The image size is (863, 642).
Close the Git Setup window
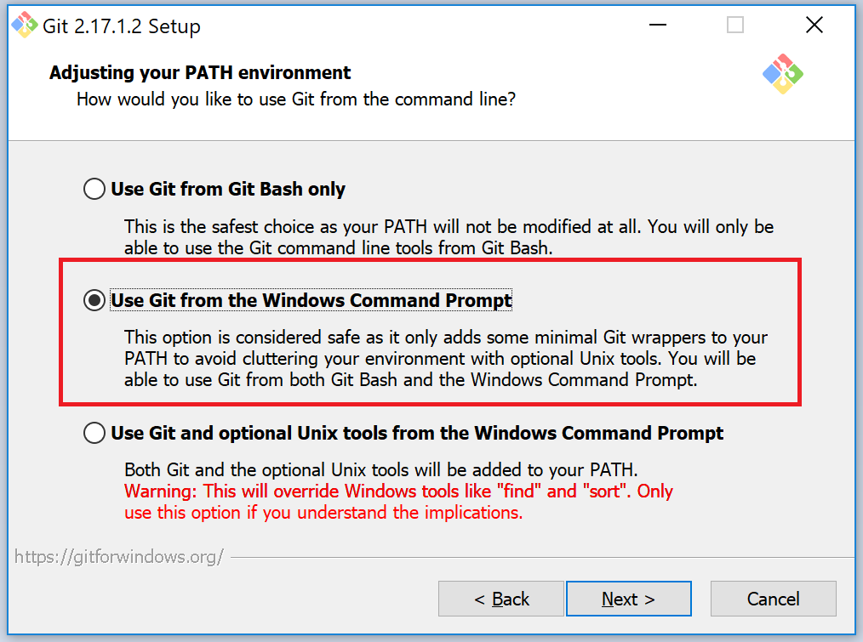click(x=814, y=26)
